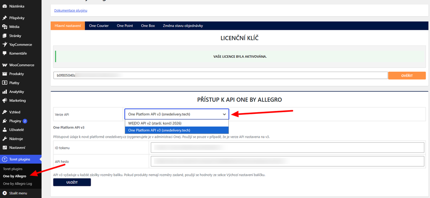Open the Verze API dropdown
This screenshot has width=430, height=198.
177,114
